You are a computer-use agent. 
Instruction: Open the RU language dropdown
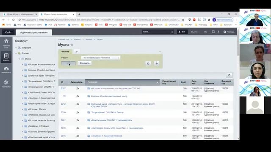pyautogui.click(x=206, y=32)
